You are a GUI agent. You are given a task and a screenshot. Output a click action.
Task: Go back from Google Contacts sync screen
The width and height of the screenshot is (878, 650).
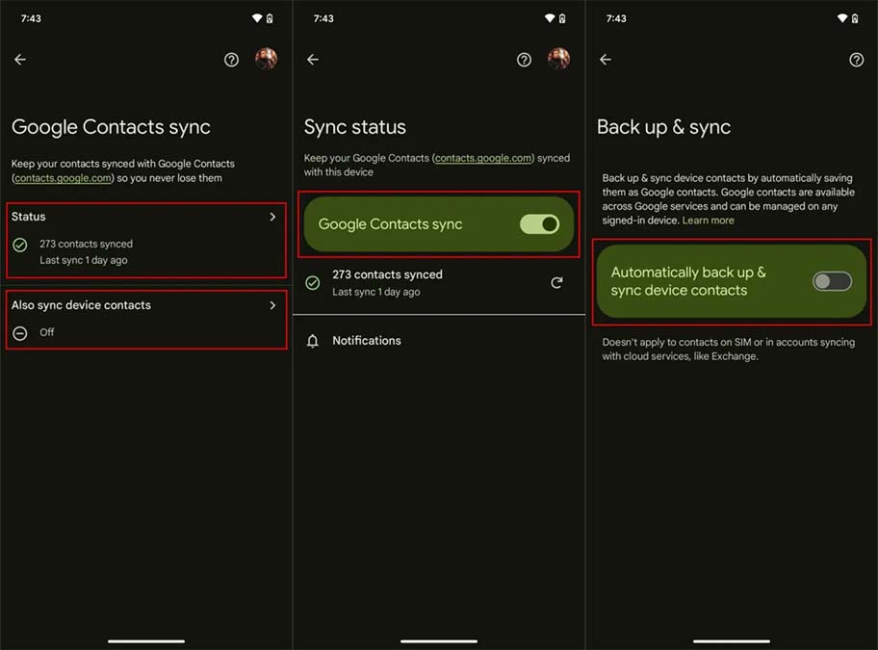pyautogui.click(x=20, y=60)
